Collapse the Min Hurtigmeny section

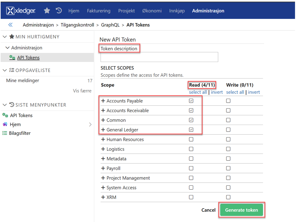5,37
